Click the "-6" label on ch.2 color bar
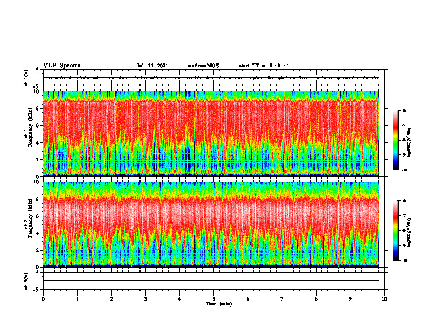 (403, 201)
